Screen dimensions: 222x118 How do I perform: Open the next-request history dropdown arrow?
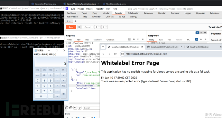(106, 27)
